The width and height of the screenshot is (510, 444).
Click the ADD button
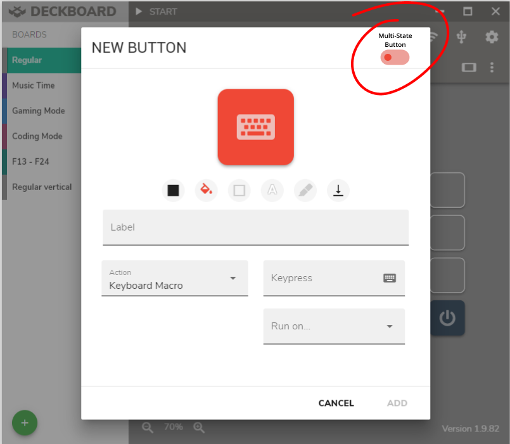397,403
